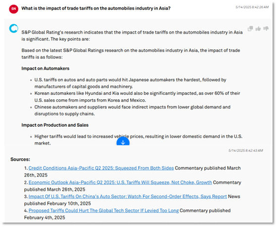The image size is (277, 227).
Task: Click the Sources heading
Action: tap(20, 159)
